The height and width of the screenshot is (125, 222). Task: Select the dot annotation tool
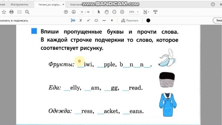[x=112, y=20]
